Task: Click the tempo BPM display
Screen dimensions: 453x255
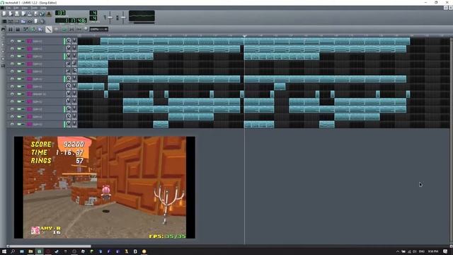Action: coord(60,13)
